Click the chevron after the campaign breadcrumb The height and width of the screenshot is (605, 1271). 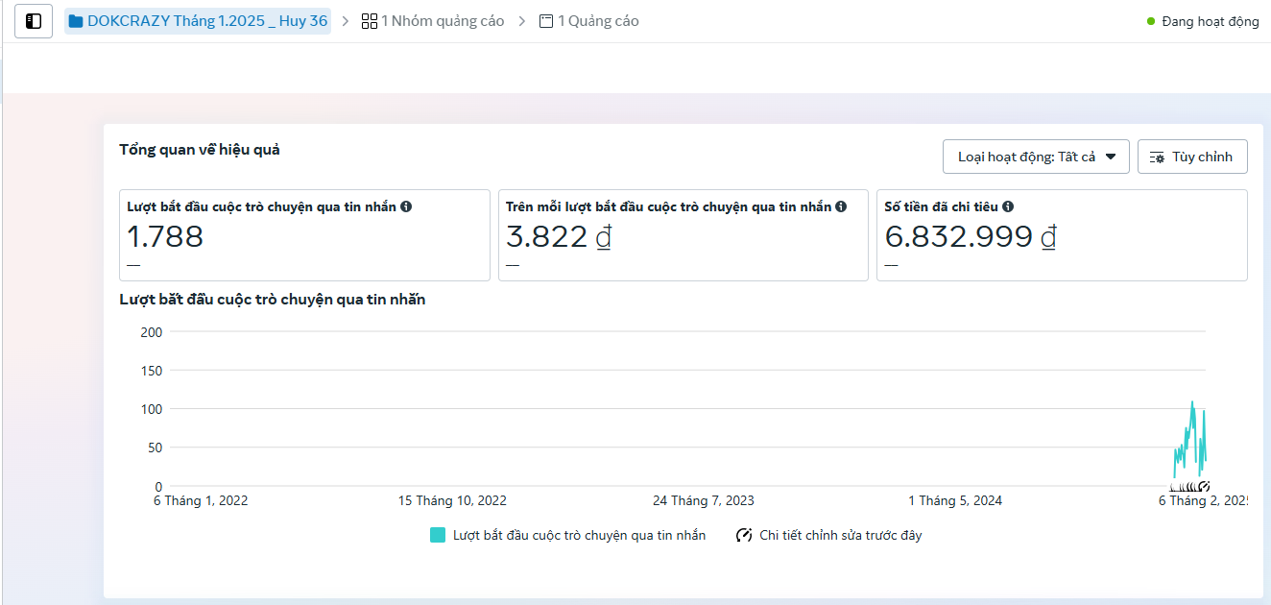(x=346, y=21)
